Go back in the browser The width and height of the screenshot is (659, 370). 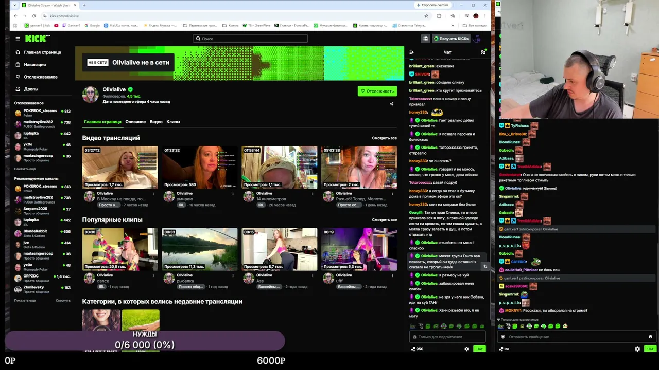point(15,16)
